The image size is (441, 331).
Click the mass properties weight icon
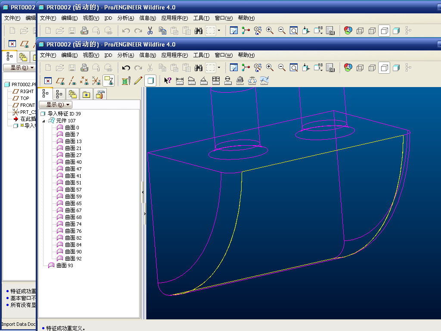[x=240, y=80]
